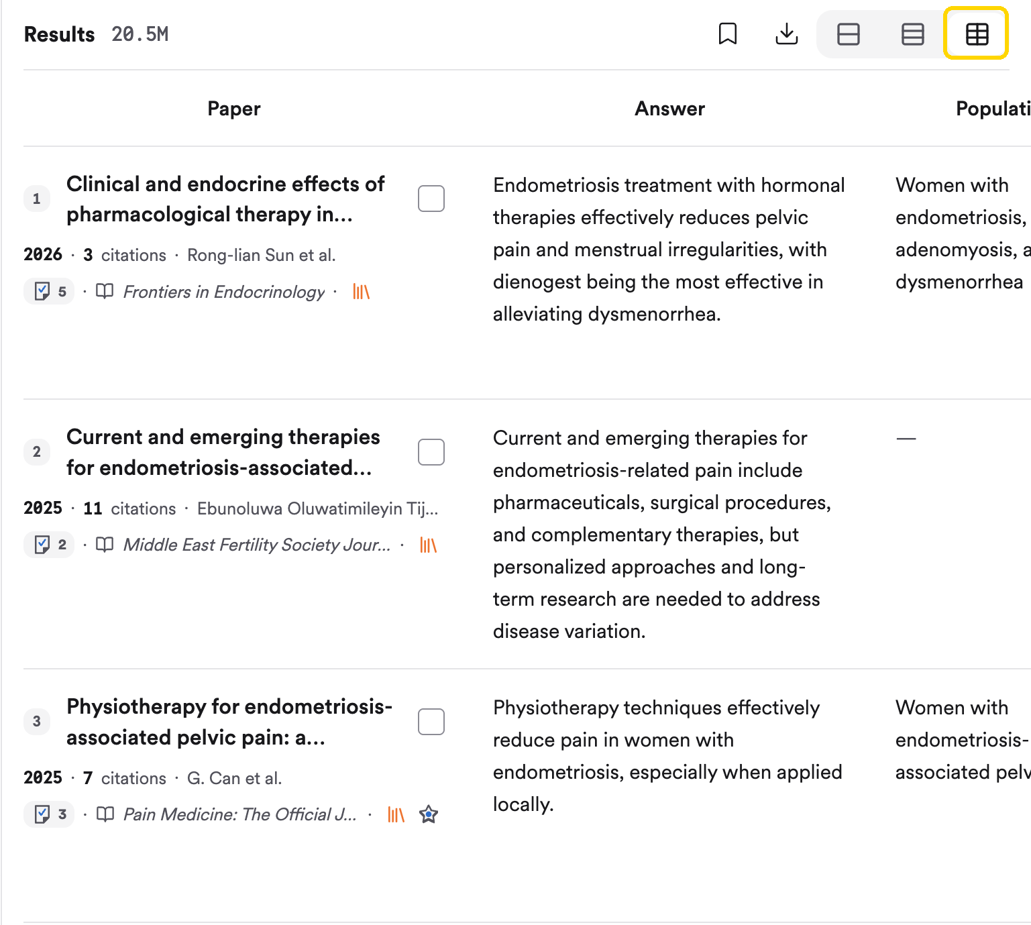Switch to the compact two-row list view
1031x925 pixels.
pyautogui.click(x=849, y=34)
